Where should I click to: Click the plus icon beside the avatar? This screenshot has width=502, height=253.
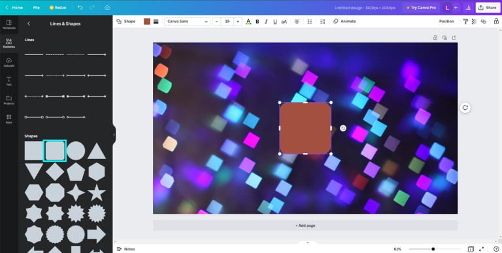click(456, 7)
